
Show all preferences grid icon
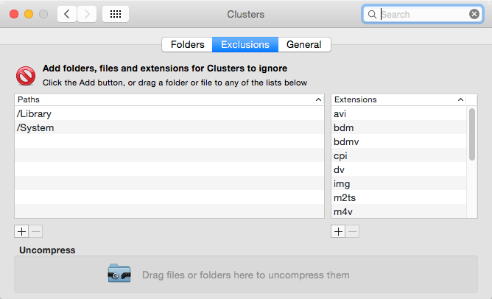pyautogui.click(x=116, y=14)
